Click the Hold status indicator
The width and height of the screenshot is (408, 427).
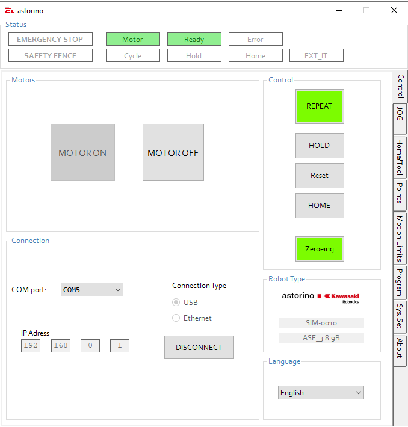coord(194,55)
